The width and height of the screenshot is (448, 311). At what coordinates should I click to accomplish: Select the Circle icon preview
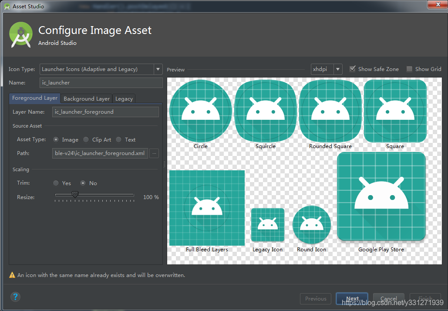click(201, 111)
